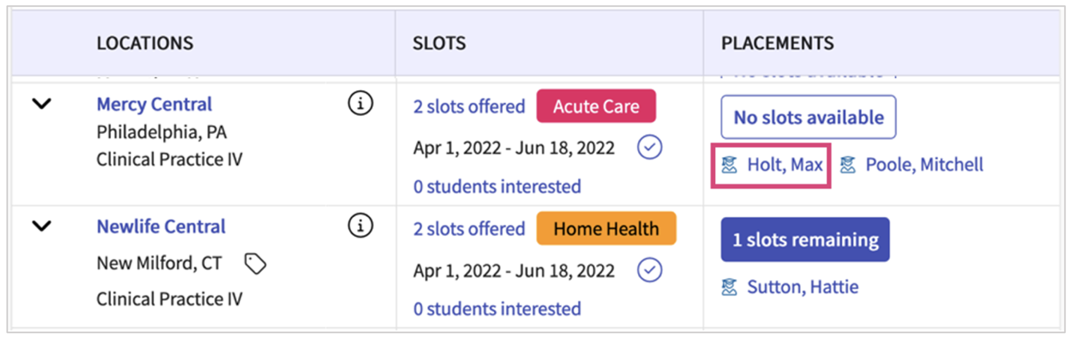Click student icon next to Holt, Max
Image resolution: width=1070 pixels, height=338 pixels.
pyautogui.click(x=729, y=165)
